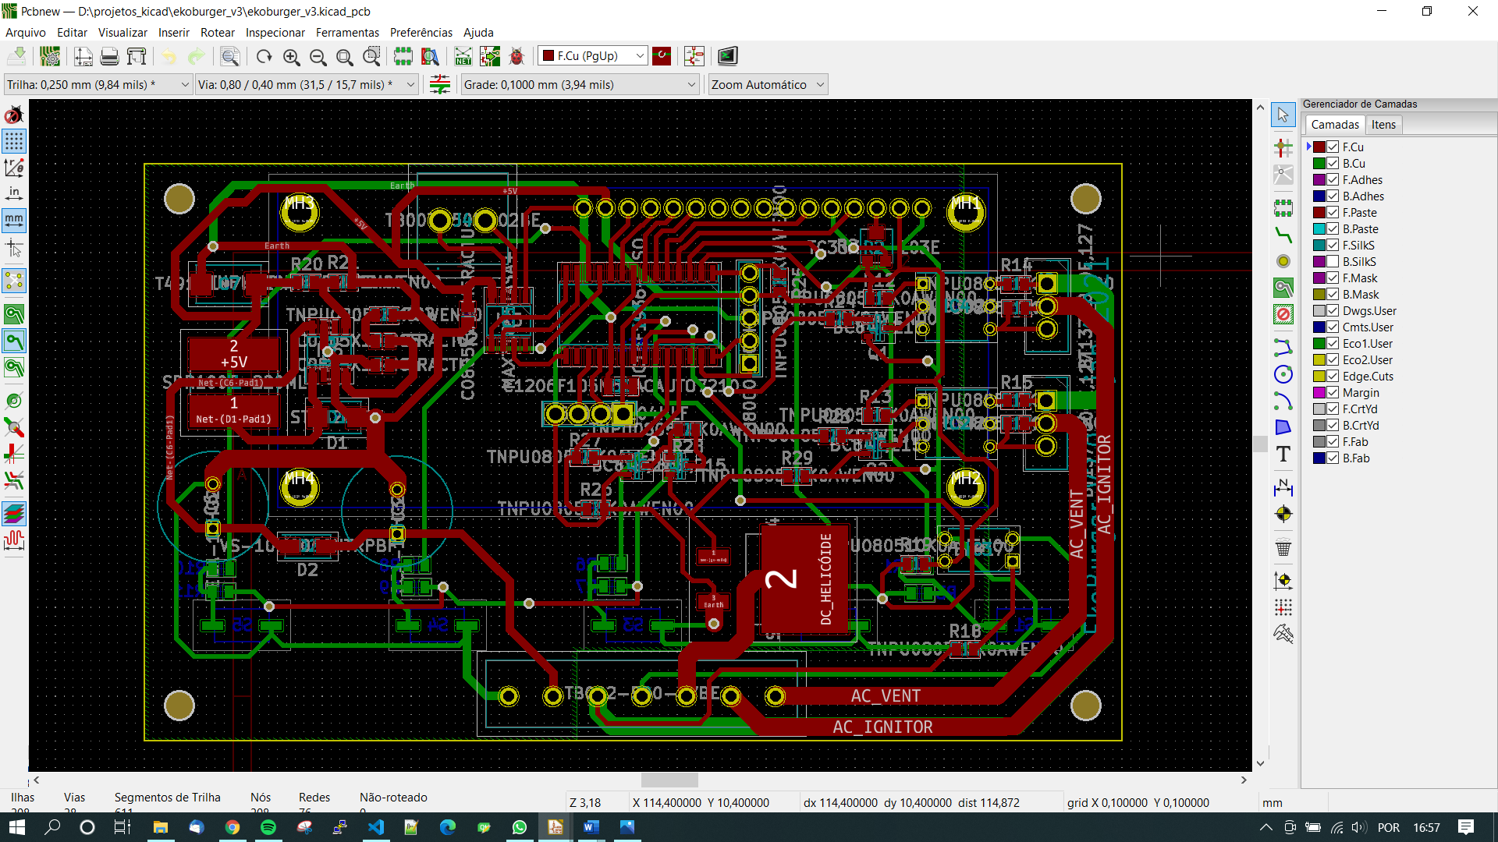Select the add text tool

[x=1283, y=454]
